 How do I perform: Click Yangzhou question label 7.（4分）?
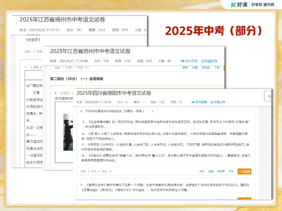33,67
